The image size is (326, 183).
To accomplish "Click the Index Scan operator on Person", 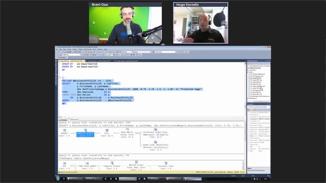I will pos(155,146).
